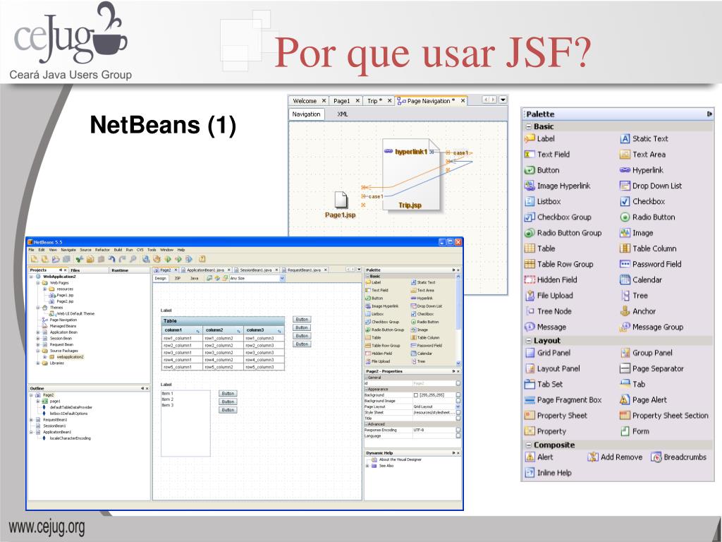Switch to the Trip tab
722x542 pixels.
coord(379,100)
